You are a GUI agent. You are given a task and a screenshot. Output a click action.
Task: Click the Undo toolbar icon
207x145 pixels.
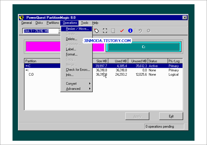click(140, 31)
